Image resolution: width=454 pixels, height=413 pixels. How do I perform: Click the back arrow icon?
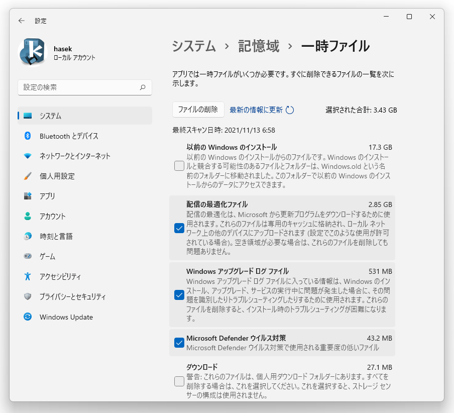coord(22,21)
